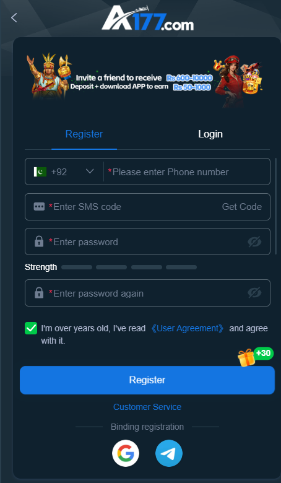Click the SMS code message icon

(39, 207)
